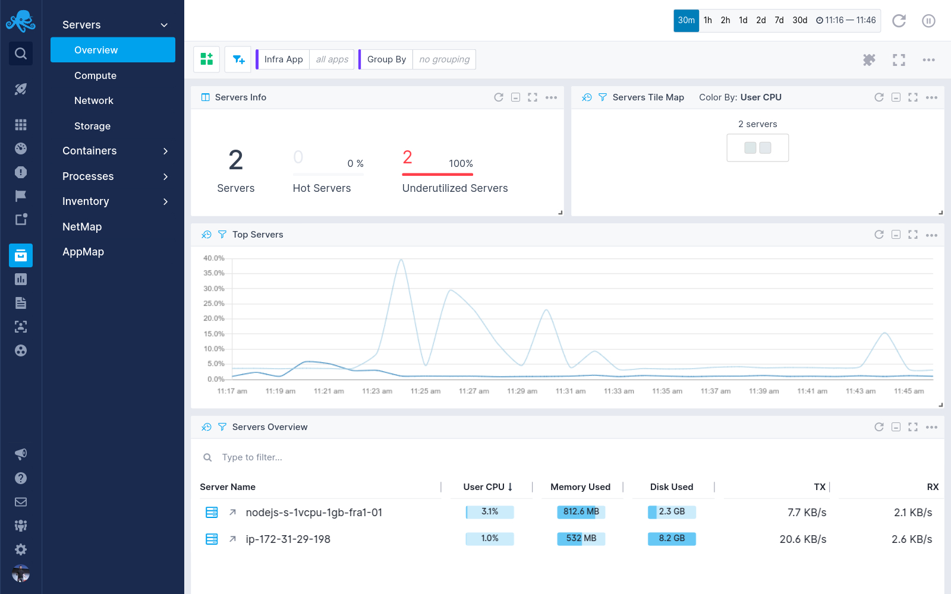
Task: Refresh the Servers Info panel
Action: (x=498, y=97)
